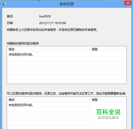The width and height of the screenshot is (133, 129).
Task: Click the date value 2012/11/7 18:55:08
Action: click(53, 23)
